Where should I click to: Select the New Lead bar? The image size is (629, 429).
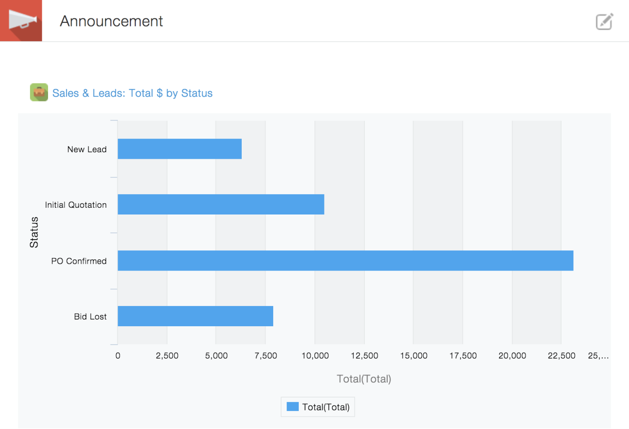[x=180, y=149]
